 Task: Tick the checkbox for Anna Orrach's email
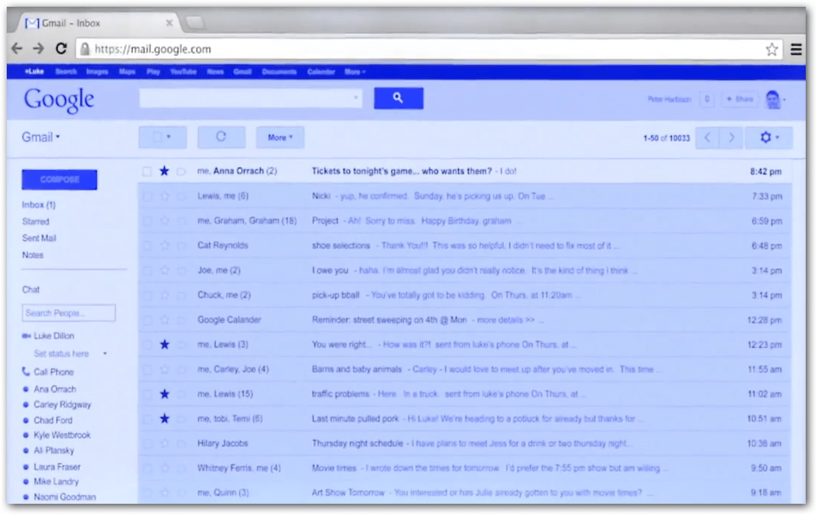click(147, 171)
